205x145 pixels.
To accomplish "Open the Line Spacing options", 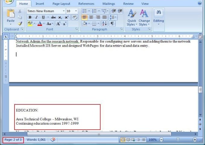I will [113, 17].
